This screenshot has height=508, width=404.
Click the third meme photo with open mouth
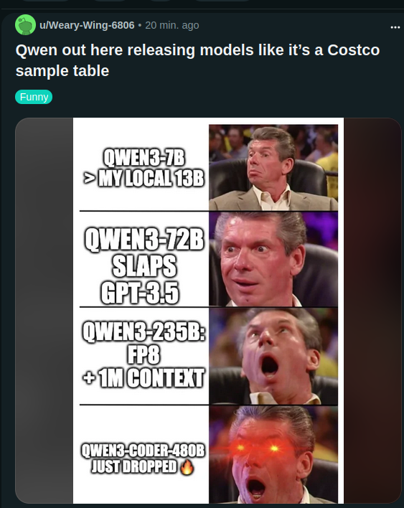273,356
